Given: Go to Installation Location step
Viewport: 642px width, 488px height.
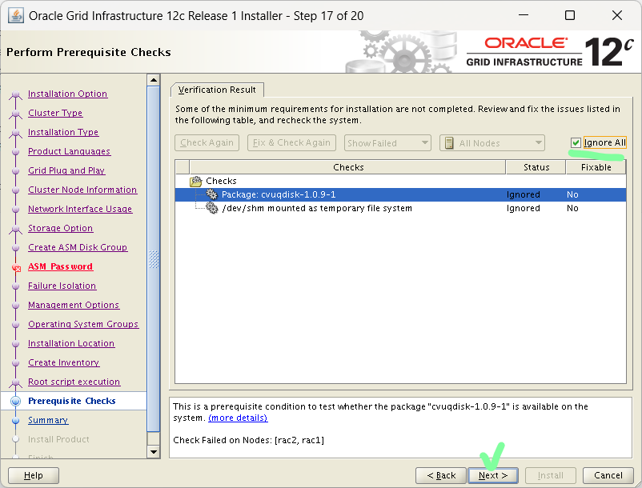Looking at the screenshot, I should (x=71, y=344).
